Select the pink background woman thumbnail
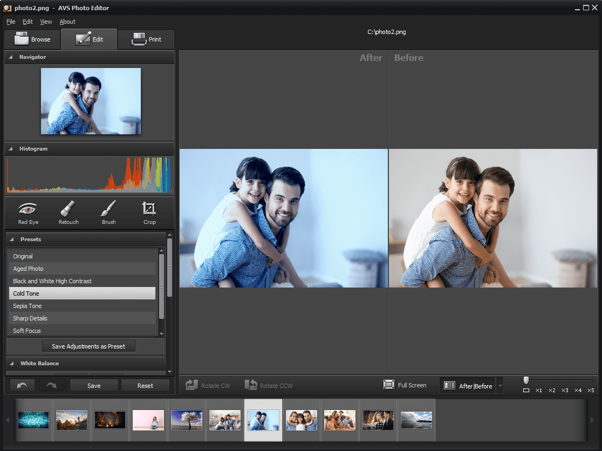Viewport: 602px width, 451px height. (148, 420)
